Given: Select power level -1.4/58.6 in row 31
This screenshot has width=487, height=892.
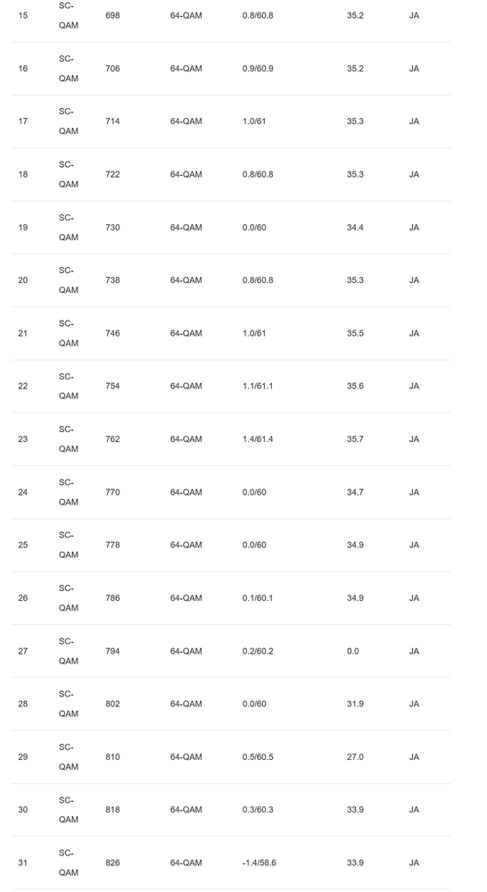Looking at the screenshot, I should pos(260,863).
